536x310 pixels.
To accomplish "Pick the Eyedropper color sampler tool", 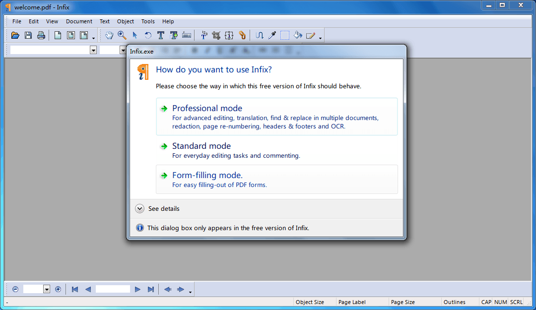I will (x=272, y=35).
